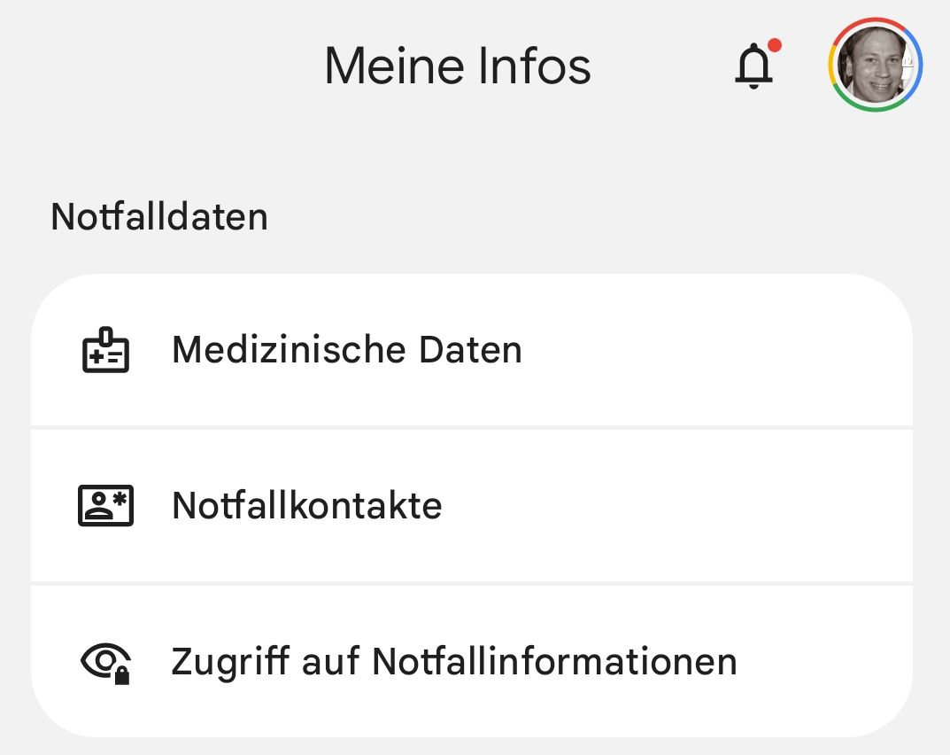Select the Notfallkontakte label text
Screen dimensions: 950x755
click(x=307, y=505)
